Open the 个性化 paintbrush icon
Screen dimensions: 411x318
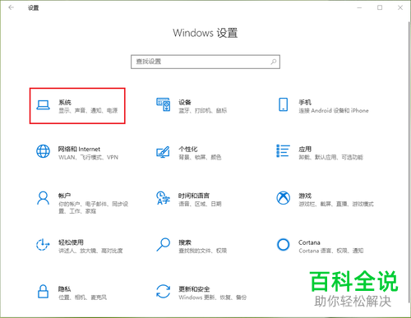(163, 152)
